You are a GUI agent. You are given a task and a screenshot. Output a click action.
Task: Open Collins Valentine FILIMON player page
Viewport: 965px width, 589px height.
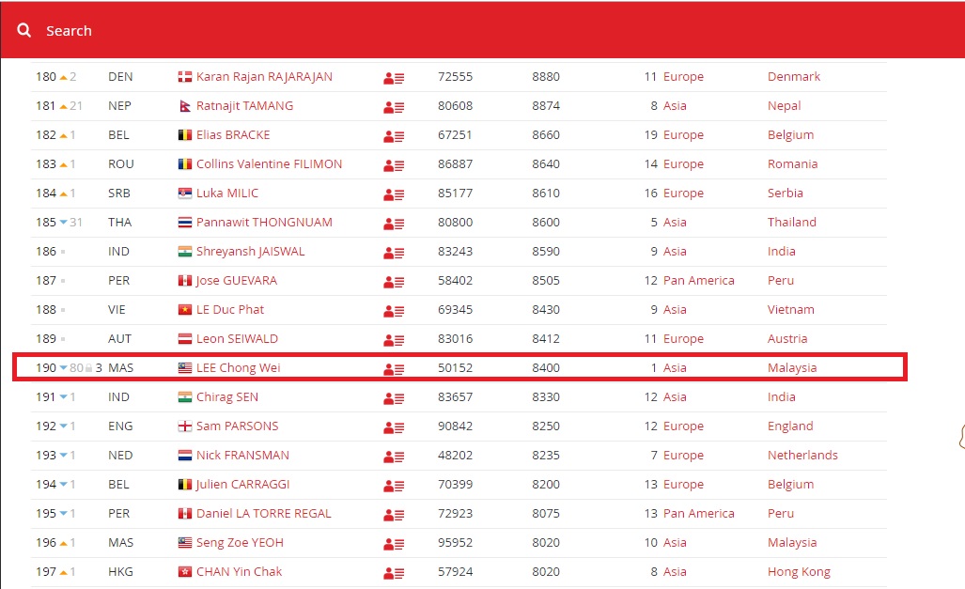269,164
